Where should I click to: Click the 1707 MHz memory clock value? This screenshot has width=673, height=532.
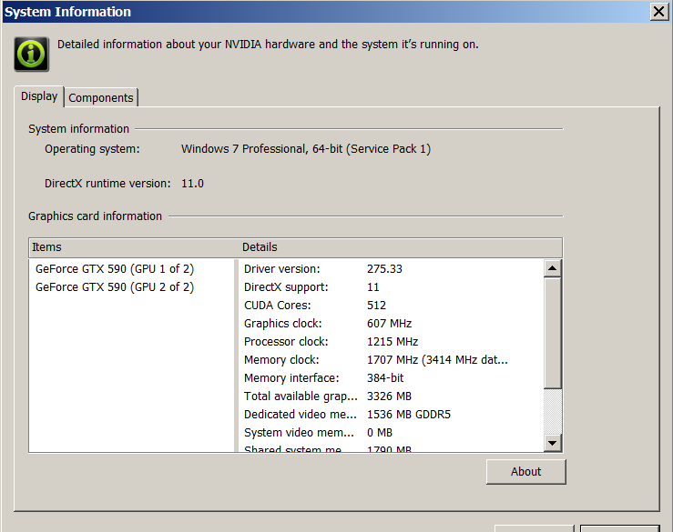point(437,359)
